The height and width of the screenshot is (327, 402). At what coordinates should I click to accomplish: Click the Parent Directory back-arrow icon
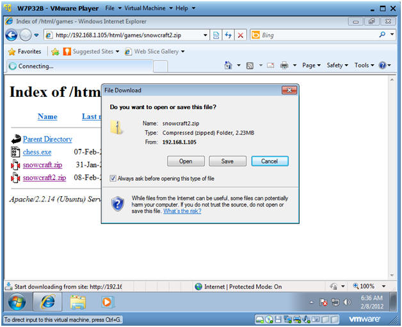(15, 139)
